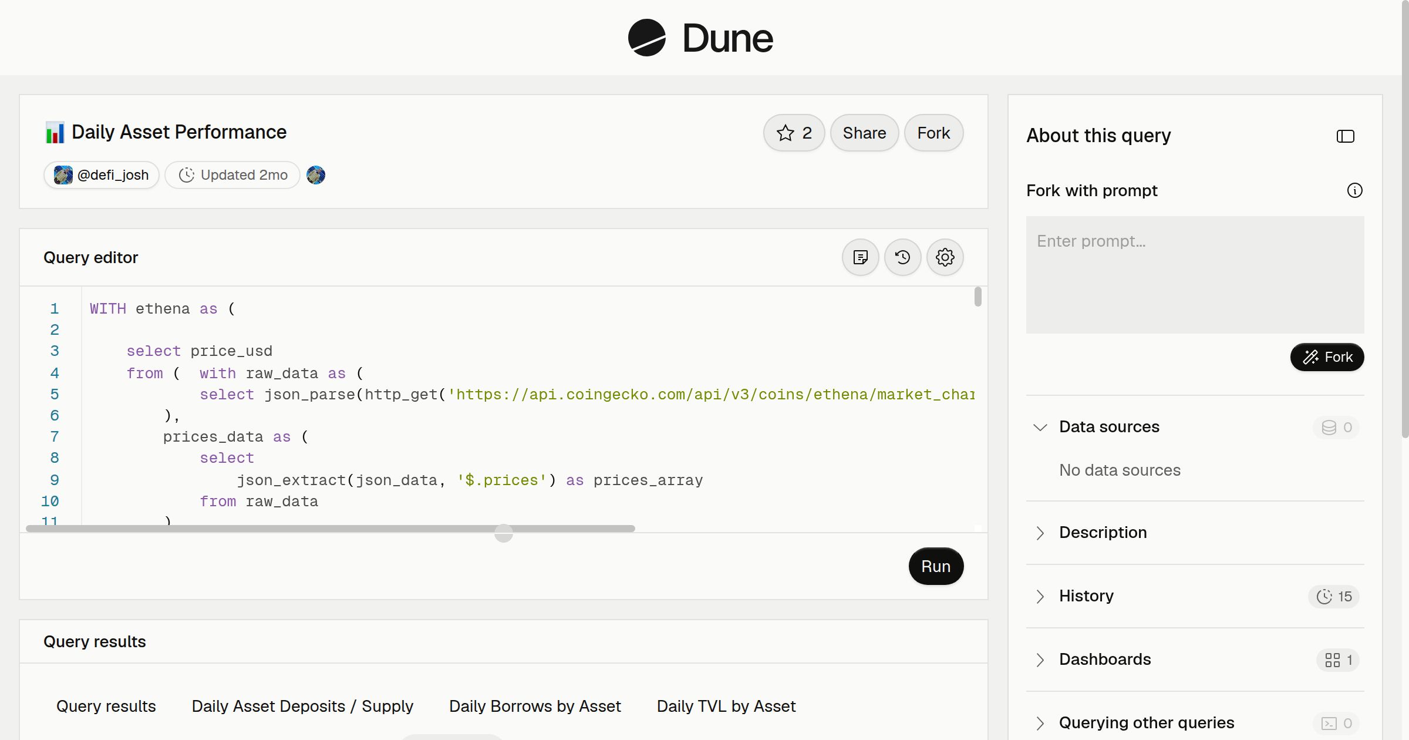
Task: Expand the Dashboards section
Action: click(x=1040, y=660)
